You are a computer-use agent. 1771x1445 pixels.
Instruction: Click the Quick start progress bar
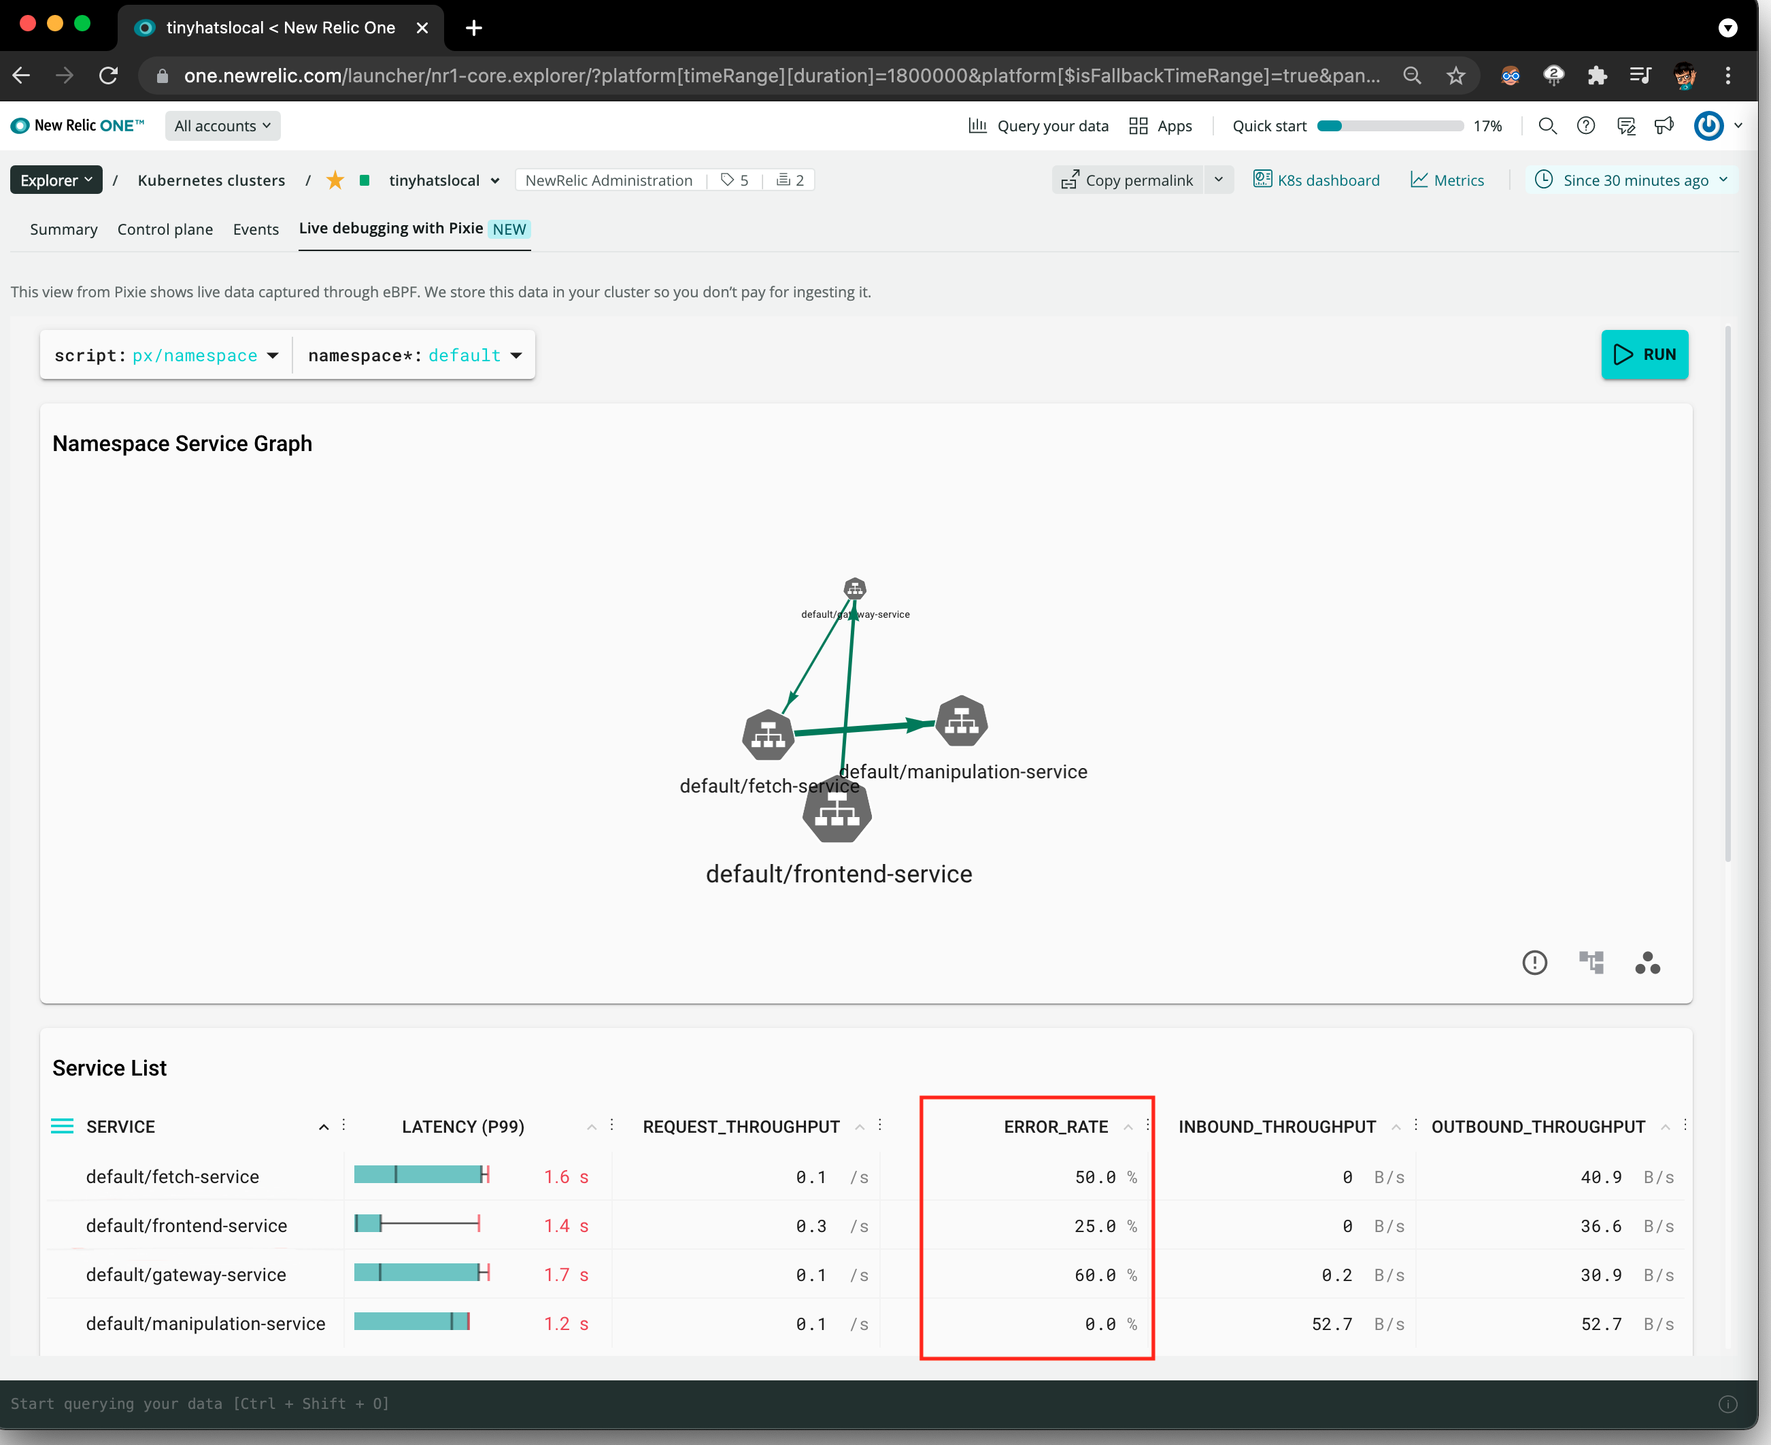1390,126
